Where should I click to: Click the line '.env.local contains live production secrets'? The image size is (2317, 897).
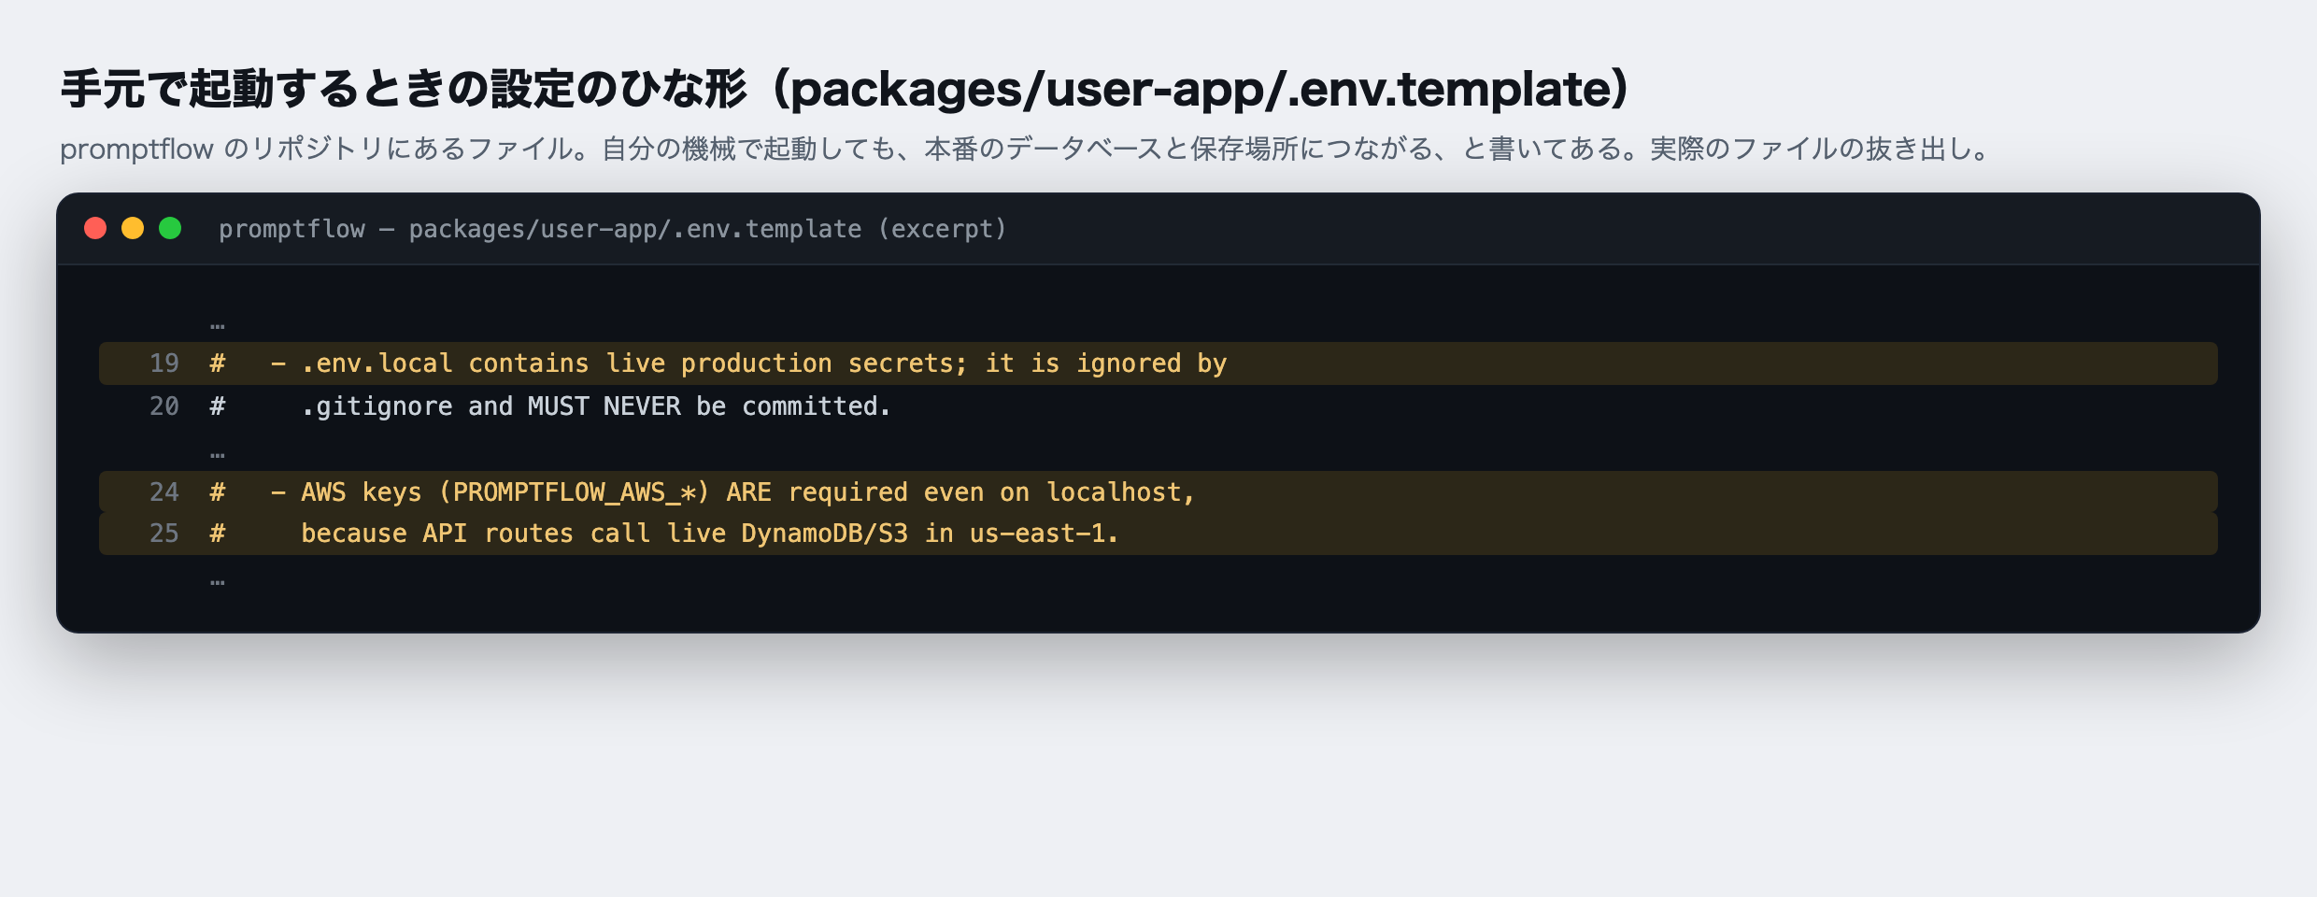1158,363
